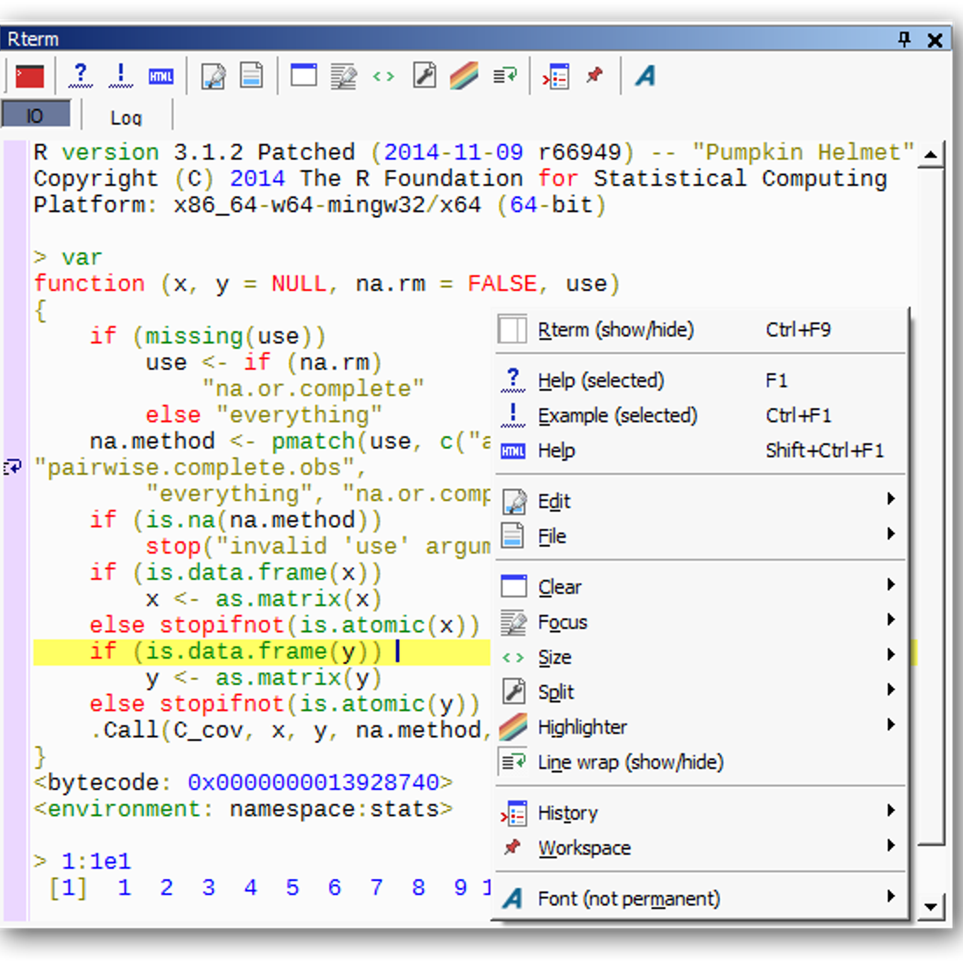Screen dimensions: 963x963
Task: Click the Focus toolbar icon
Action: pyautogui.click(x=343, y=76)
